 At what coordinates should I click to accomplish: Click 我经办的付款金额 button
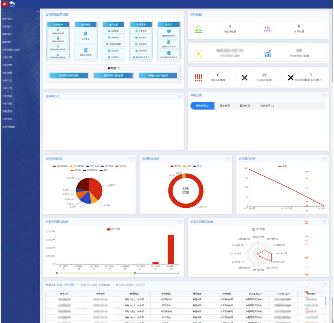click(x=158, y=75)
